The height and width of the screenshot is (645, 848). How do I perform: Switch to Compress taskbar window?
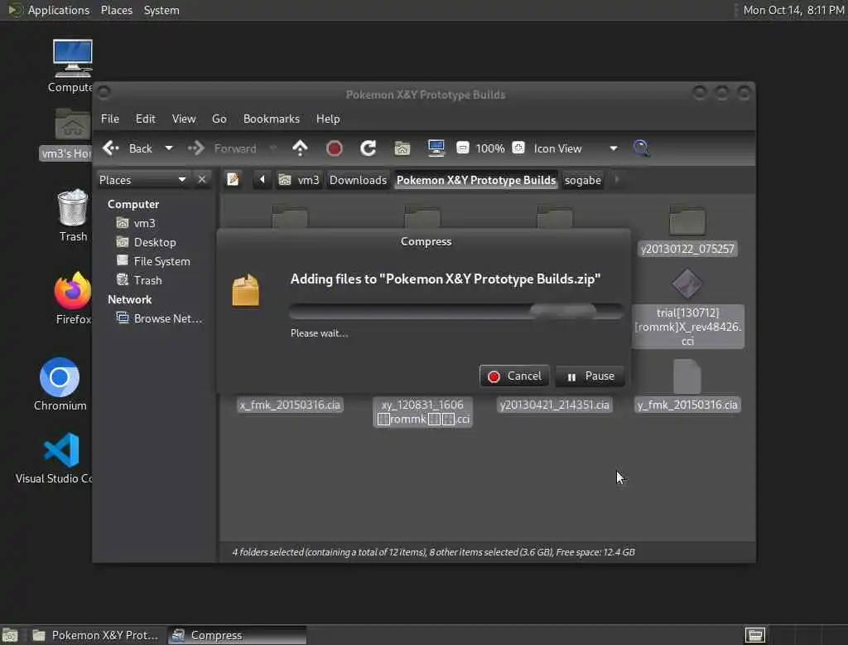pos(237,635)
